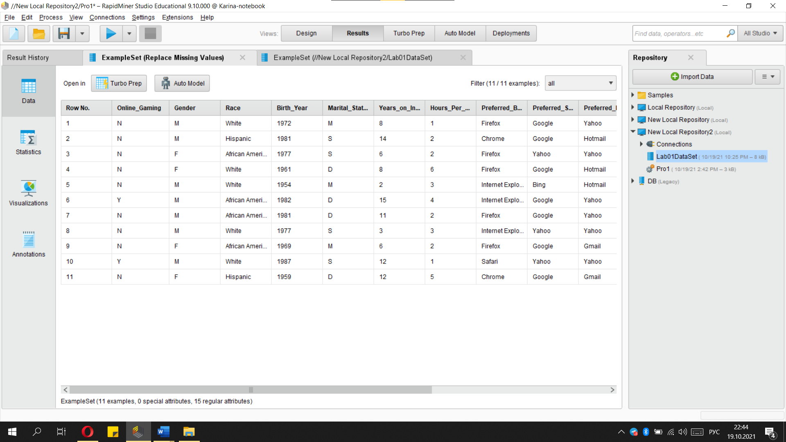Open data in Turbo Prep button
The width and height of the screenshot is (786, 442).
(119, 83)
